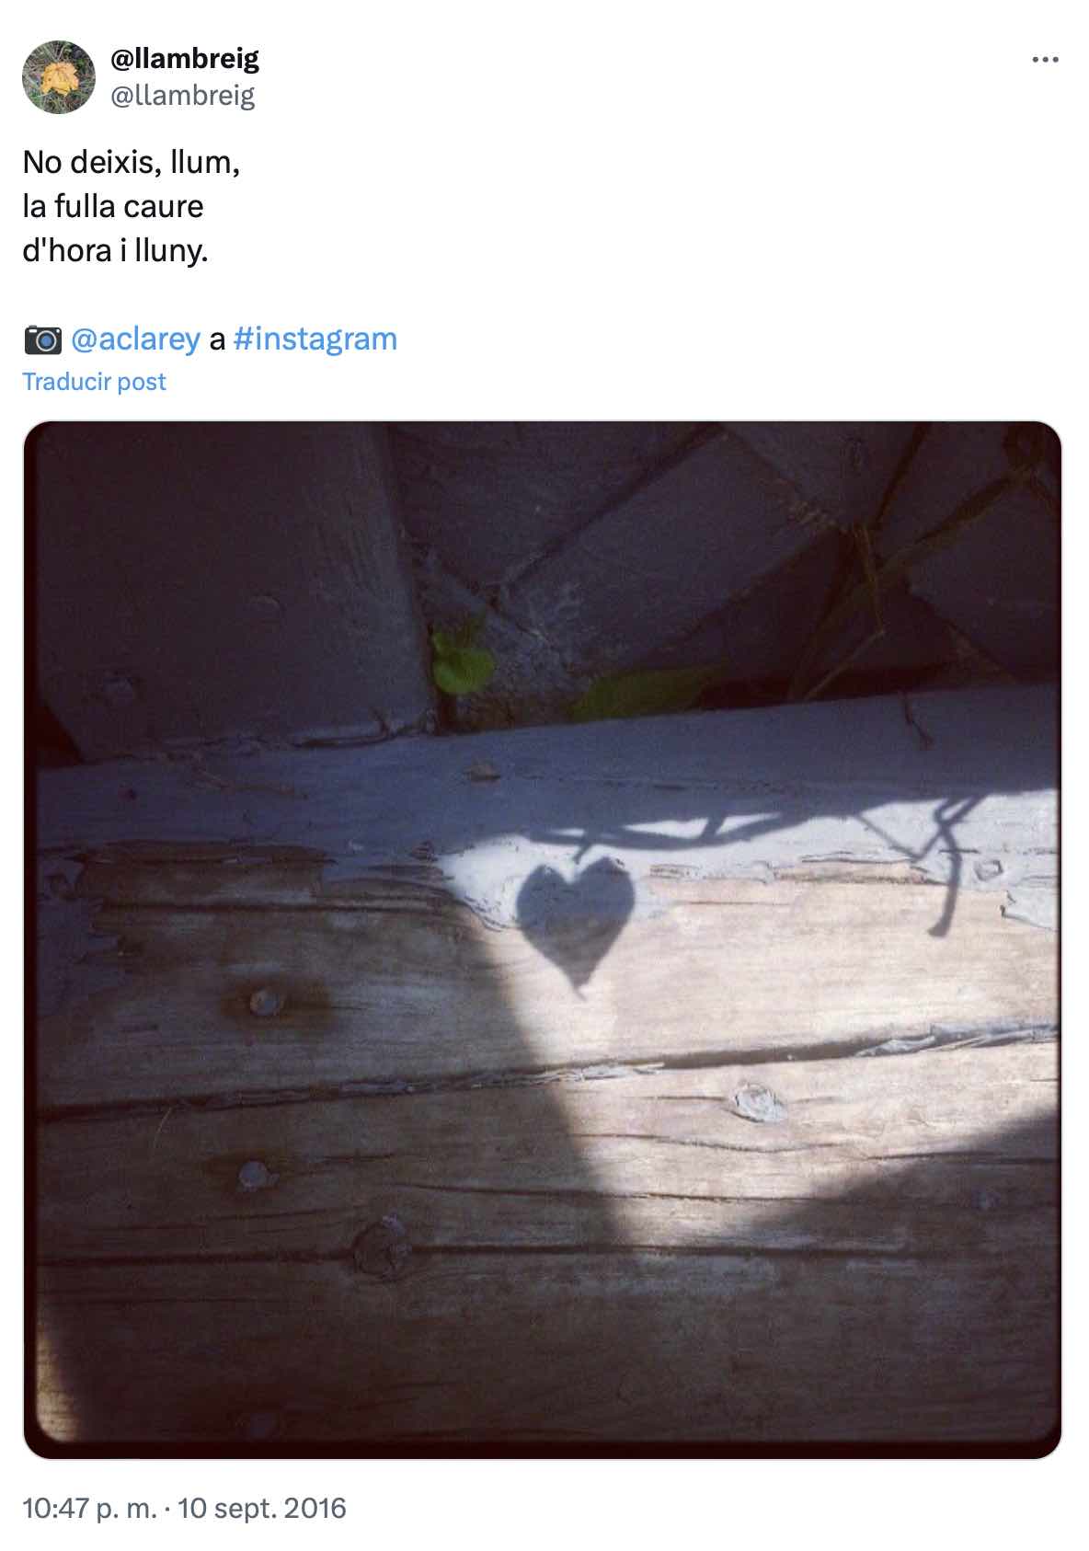Click the 10 sept. 2016 date
Image resolution: width=1089 pixels, height=1551 pixels.
262,1508
